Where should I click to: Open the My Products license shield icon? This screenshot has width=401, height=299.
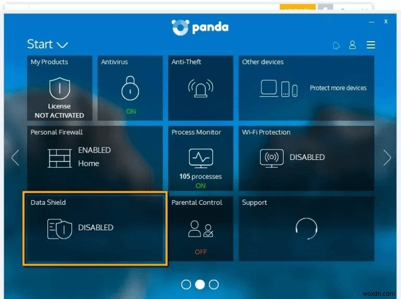coord(60,88)
